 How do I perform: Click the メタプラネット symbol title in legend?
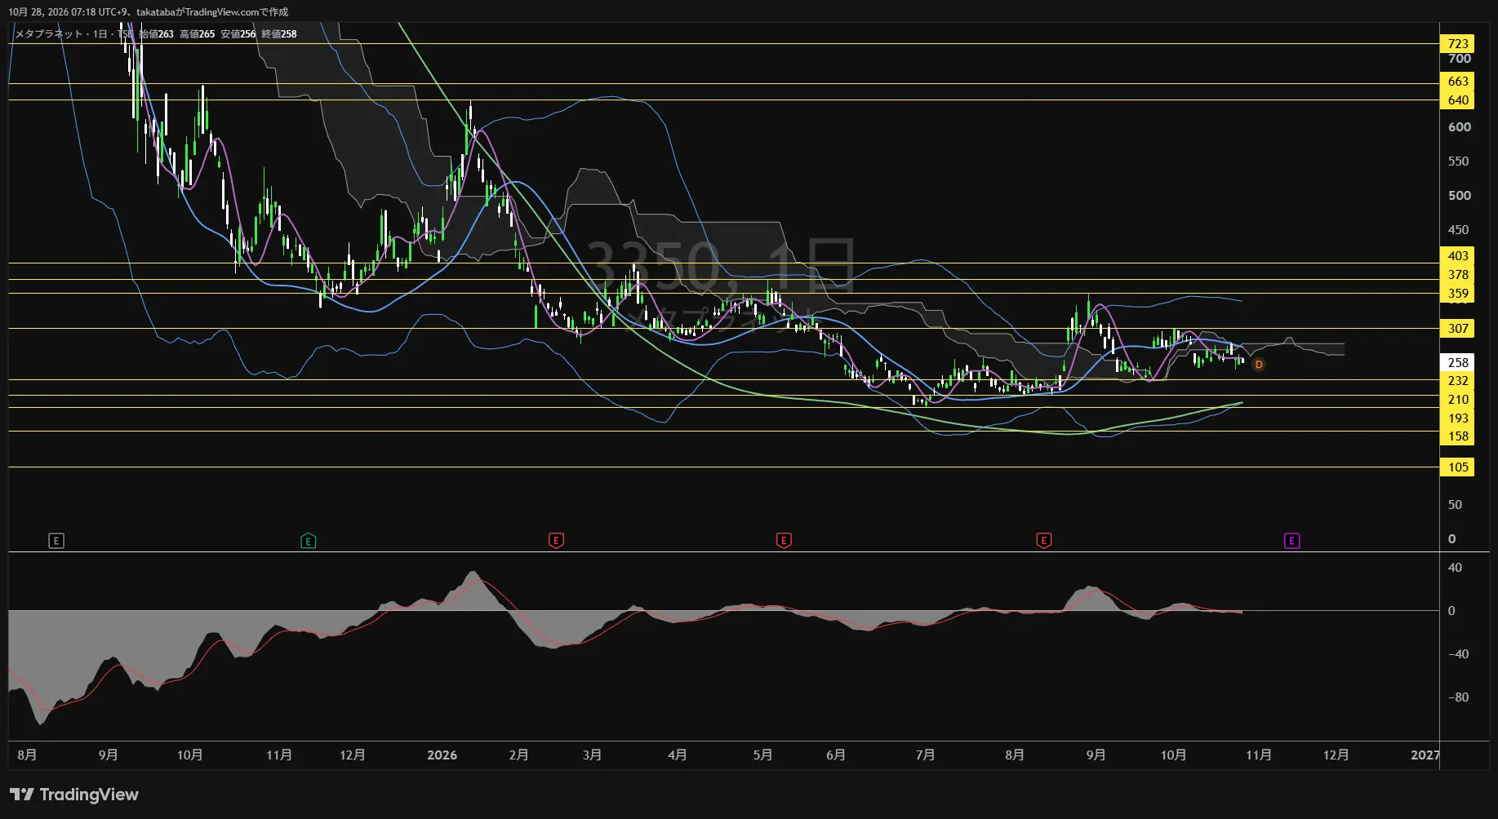(49, 34)
